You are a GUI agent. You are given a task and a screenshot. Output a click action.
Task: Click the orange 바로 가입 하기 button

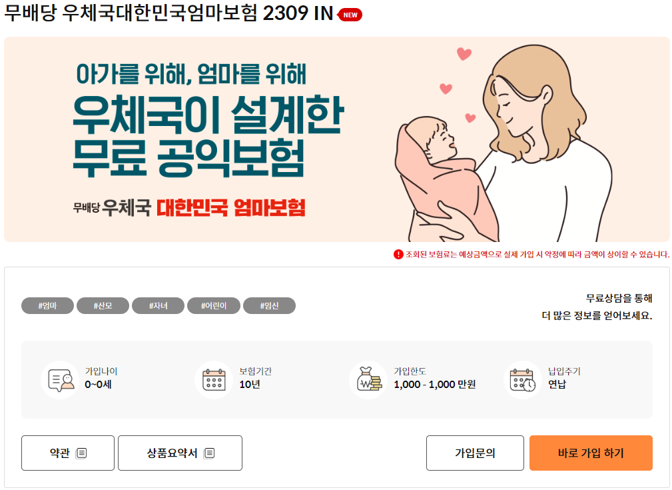[x=591, y=453]
